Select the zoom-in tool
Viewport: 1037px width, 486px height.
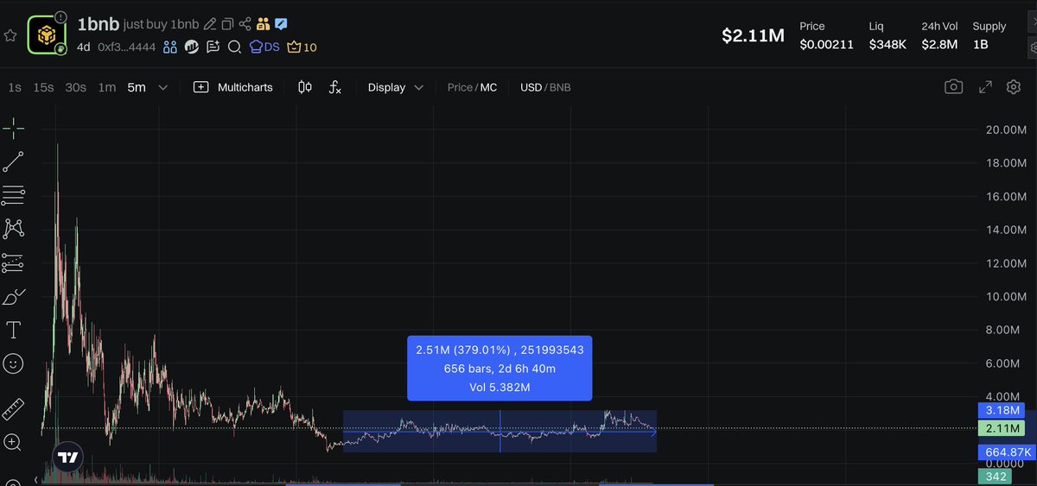click(x=13, y=443)
